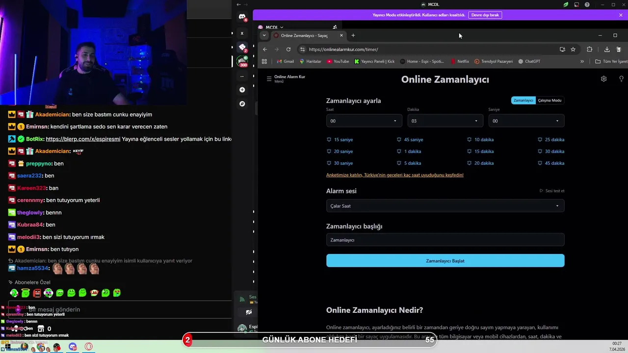Open the Discord inbox icon in title bar
The image size is (628, 353).
click(x=577, y=4)
